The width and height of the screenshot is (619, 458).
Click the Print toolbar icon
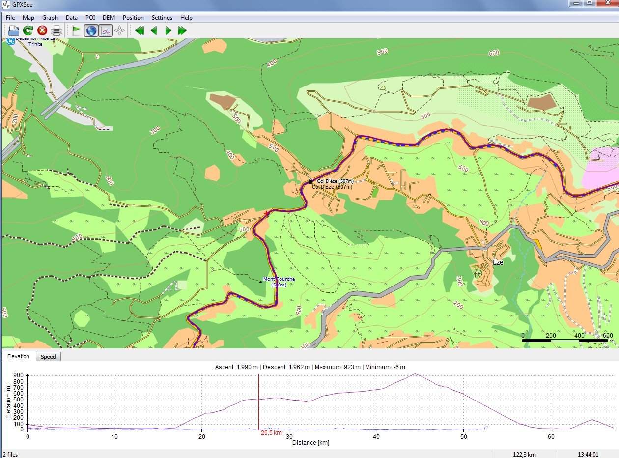point(56,30)
